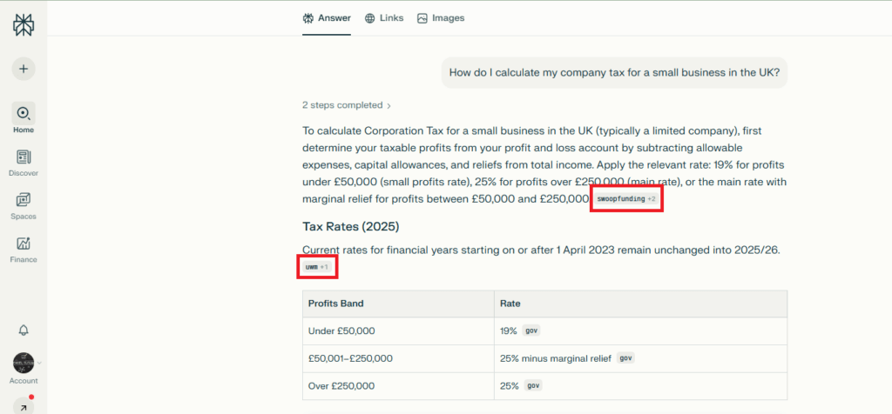Click the £50,001–£250,000 table cell
The image size is (892, 414).
click(x=398, y=358)
